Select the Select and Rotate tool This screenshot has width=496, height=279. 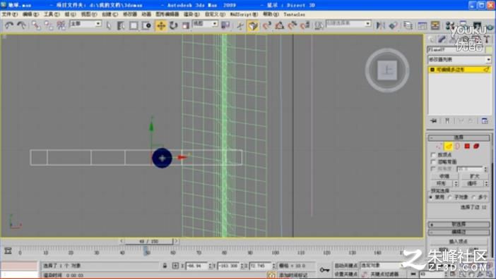tap(173, 25)
